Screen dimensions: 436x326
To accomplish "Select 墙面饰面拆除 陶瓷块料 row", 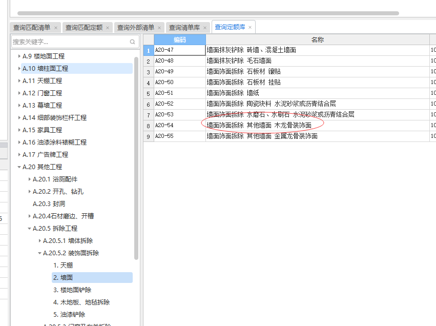I will 318,104.
